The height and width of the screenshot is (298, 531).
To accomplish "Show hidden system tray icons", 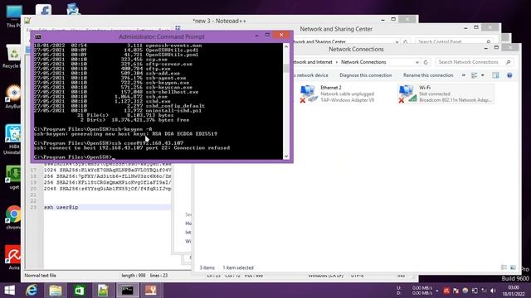I will (437, 291).
